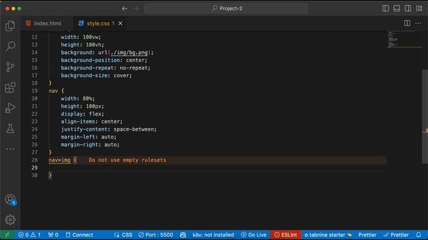Place the cursor on 'justify-content: space-between;'
Image resolution: width=428 pixels, height=240 pixels.
(x=108, y=129)
